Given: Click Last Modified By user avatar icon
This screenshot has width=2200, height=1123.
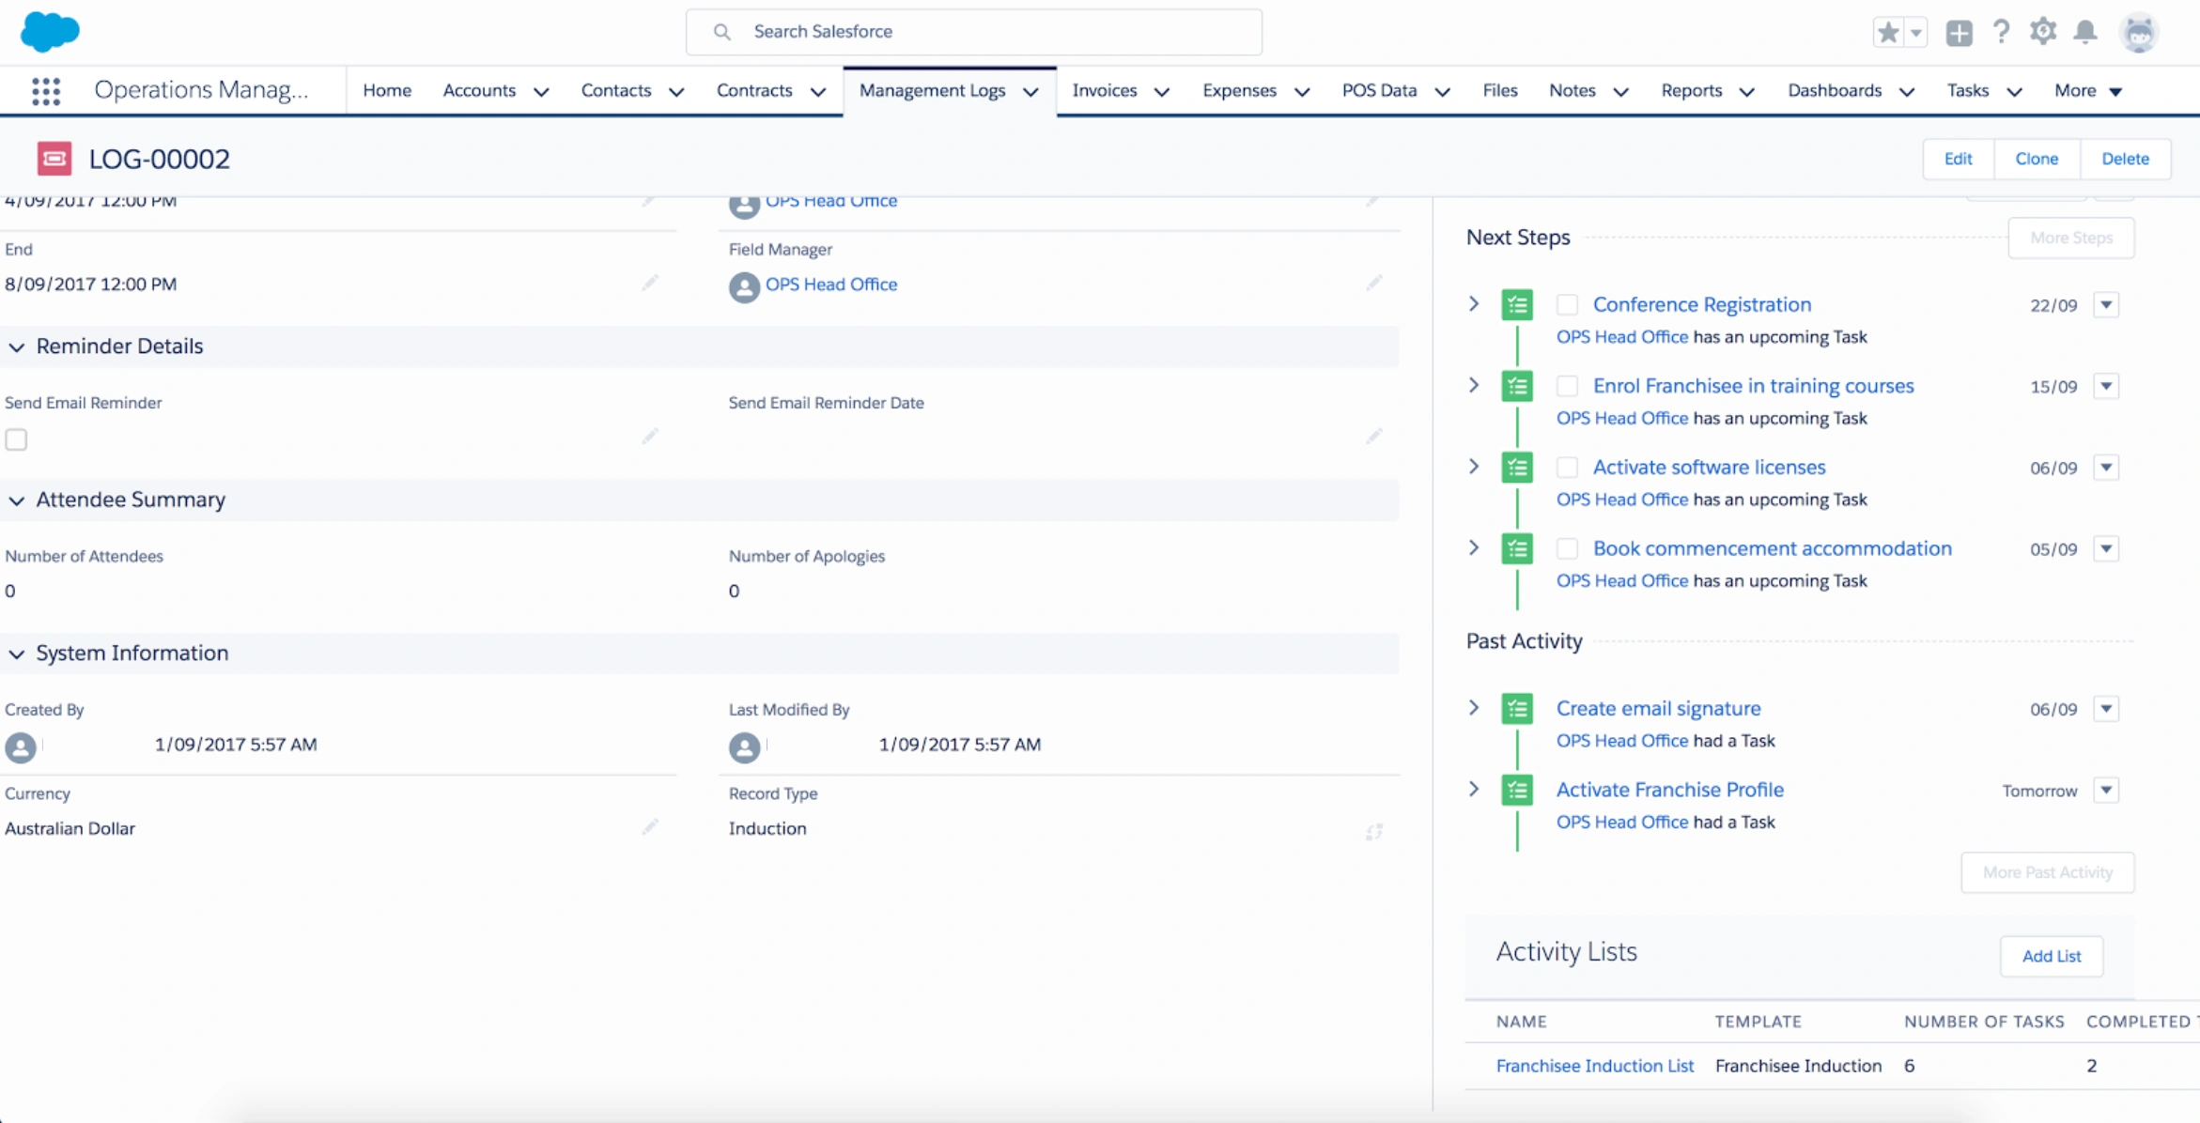Looking at the screenshot, I should coord(744,747).
